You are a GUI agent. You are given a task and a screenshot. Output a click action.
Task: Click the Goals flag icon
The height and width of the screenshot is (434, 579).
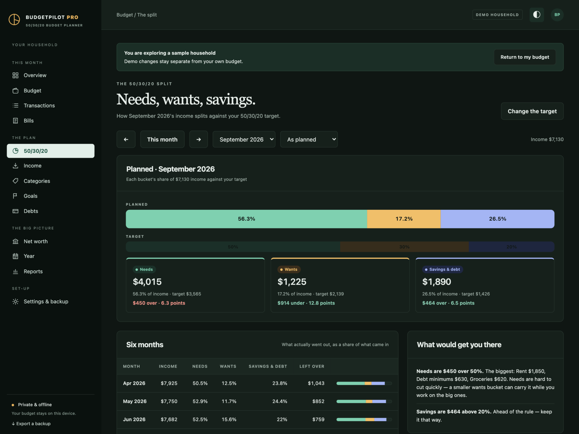[15, 196]
